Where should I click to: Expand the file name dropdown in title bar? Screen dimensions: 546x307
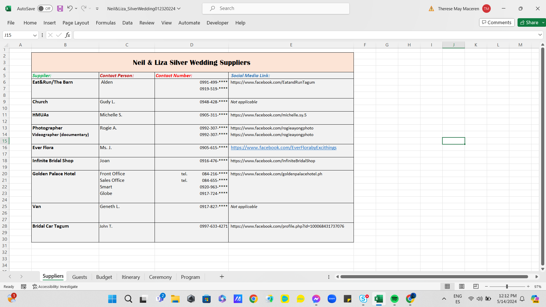tap(179, 9)
